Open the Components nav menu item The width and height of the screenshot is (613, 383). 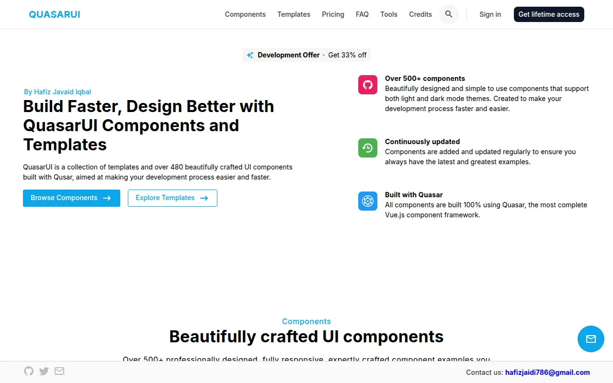(245, 14)
